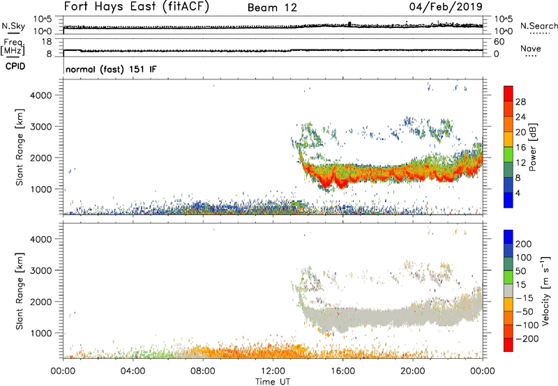Click the plot title 'Fort Hays East (fitACF)'
The width and height of the screenshot is (558, 386).
click(x=136, y=6)
